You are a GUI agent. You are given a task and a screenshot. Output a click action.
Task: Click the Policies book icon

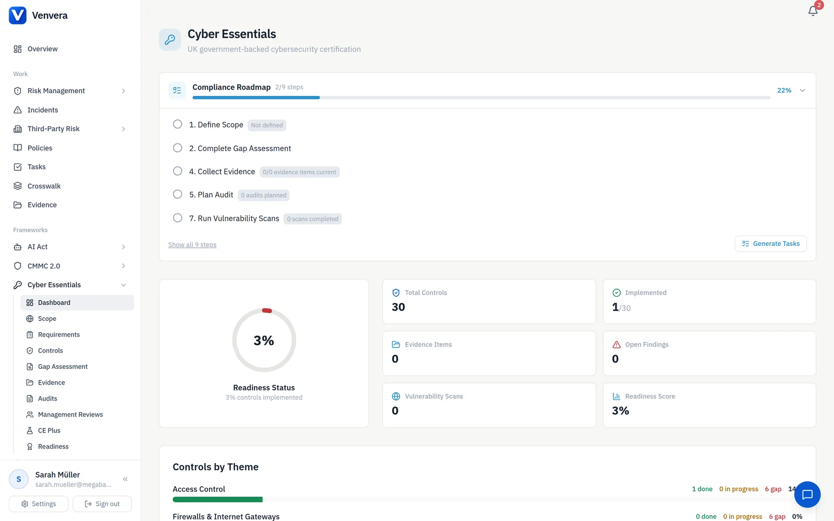point(18,148)
